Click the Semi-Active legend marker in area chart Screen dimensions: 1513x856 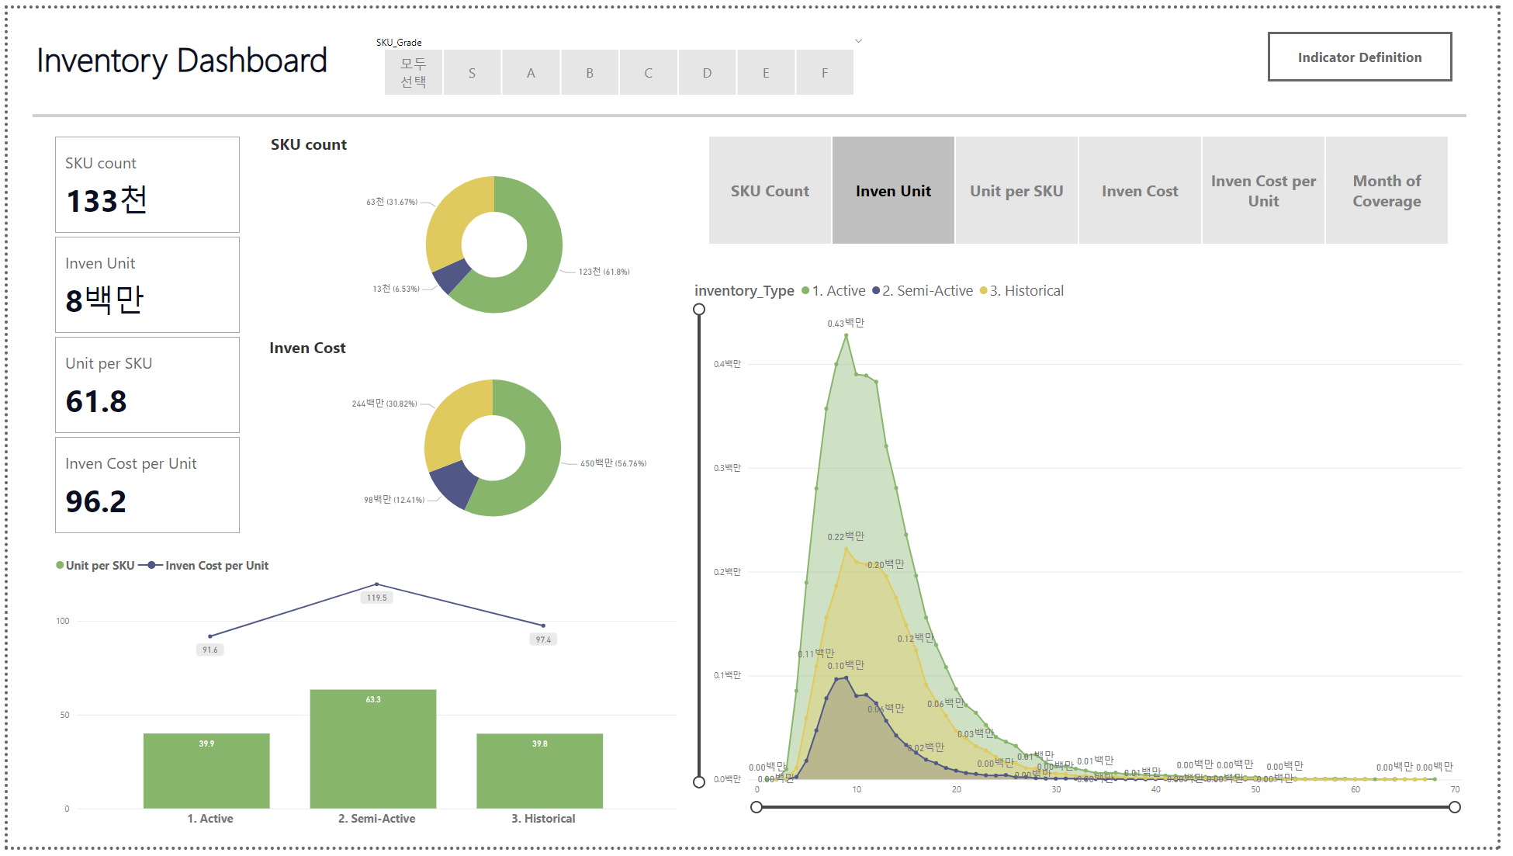[876, 291]
